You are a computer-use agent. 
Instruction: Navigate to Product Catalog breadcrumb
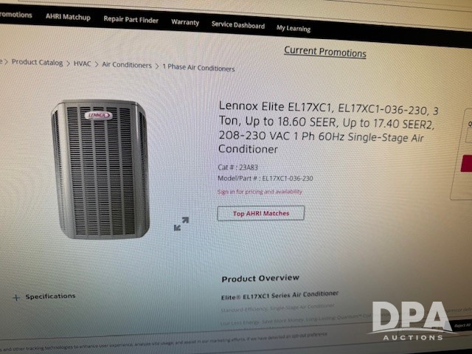[37, 62]
